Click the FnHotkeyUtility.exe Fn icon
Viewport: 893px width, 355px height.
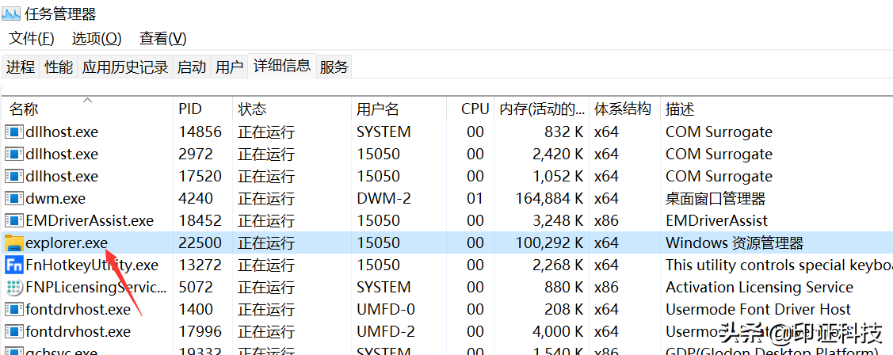(14, 265)
